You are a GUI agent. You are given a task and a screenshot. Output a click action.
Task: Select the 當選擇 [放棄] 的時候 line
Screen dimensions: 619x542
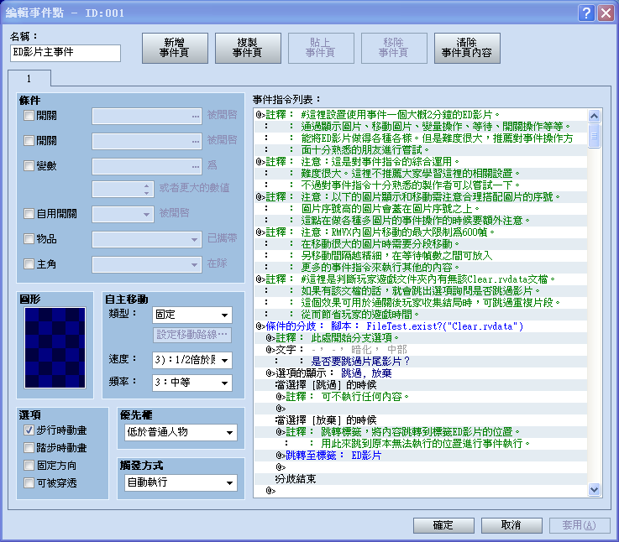421,420
